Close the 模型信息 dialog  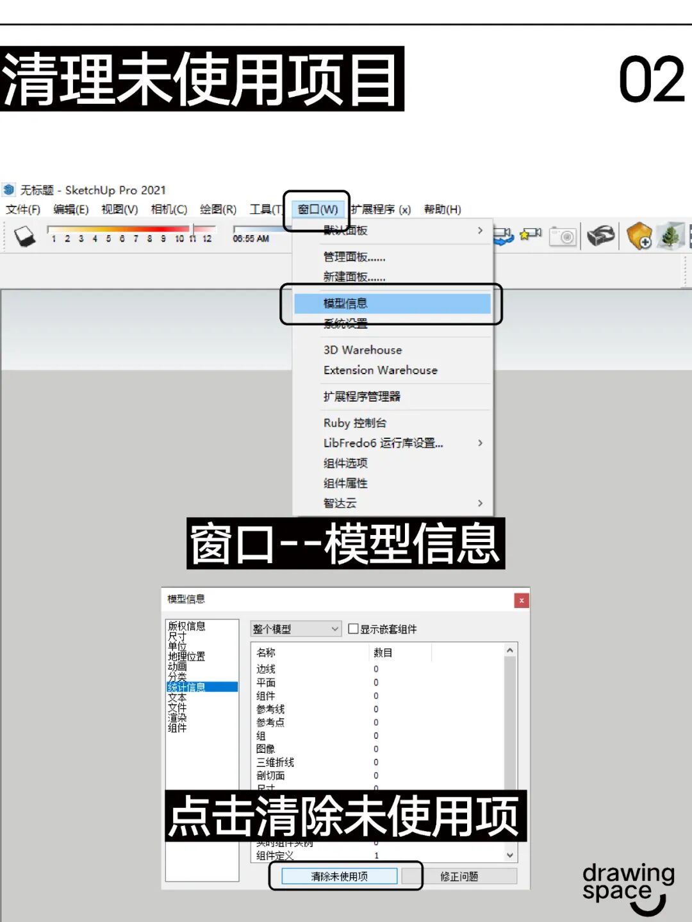pos(522,600)
